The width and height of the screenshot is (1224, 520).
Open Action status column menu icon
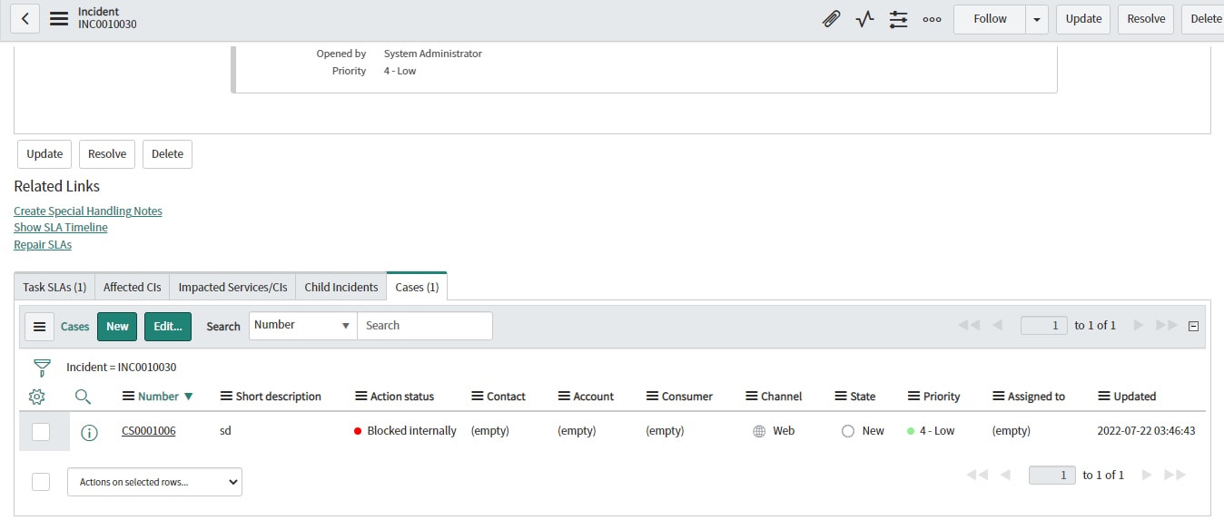pyautogui.click(x=361, y=397)
